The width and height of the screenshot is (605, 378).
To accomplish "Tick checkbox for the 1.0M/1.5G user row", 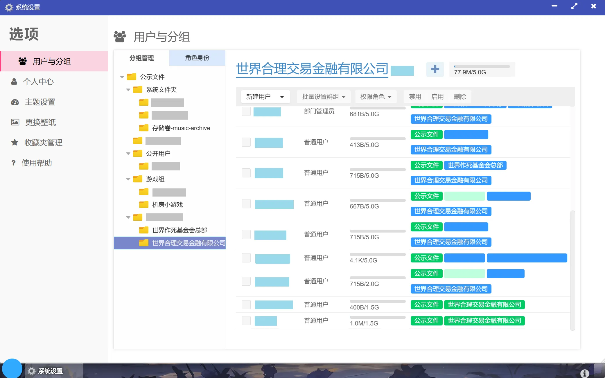I will [x=246, y=321].
